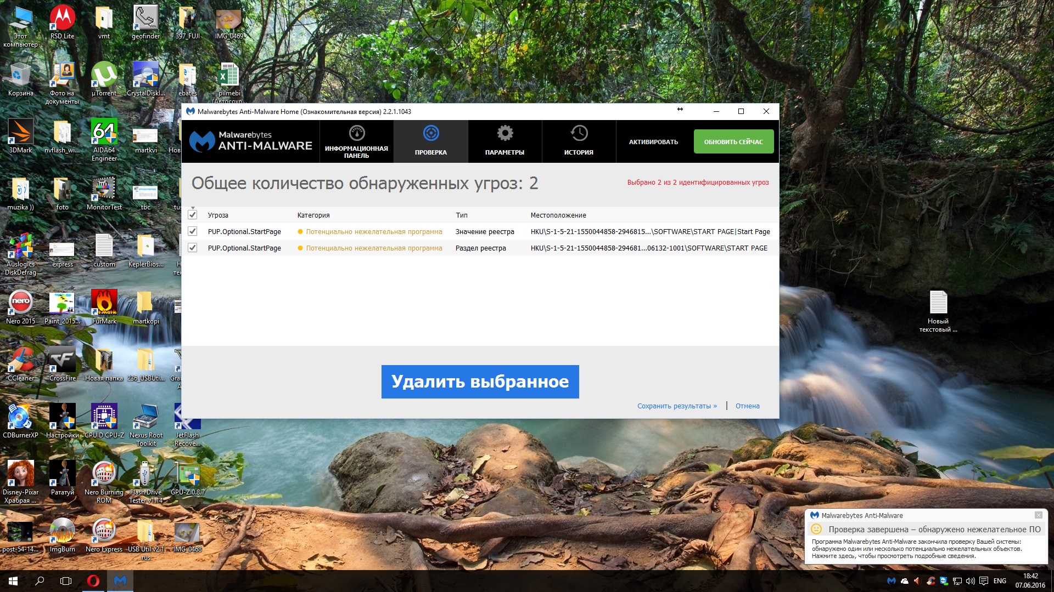Viewport: 1054px width, 592px height.
Task: Open Settings gear icon in Malwarebytes
Action: point(504,133)
